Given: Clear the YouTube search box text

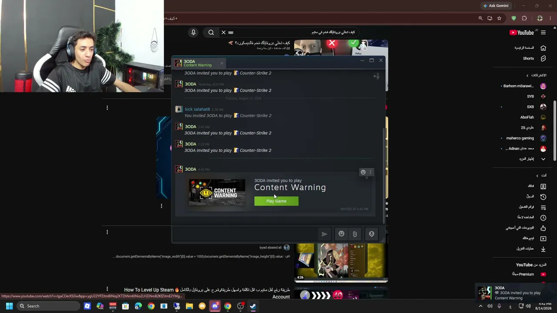Looking at the screenshot, I should (x=224, y=32).
